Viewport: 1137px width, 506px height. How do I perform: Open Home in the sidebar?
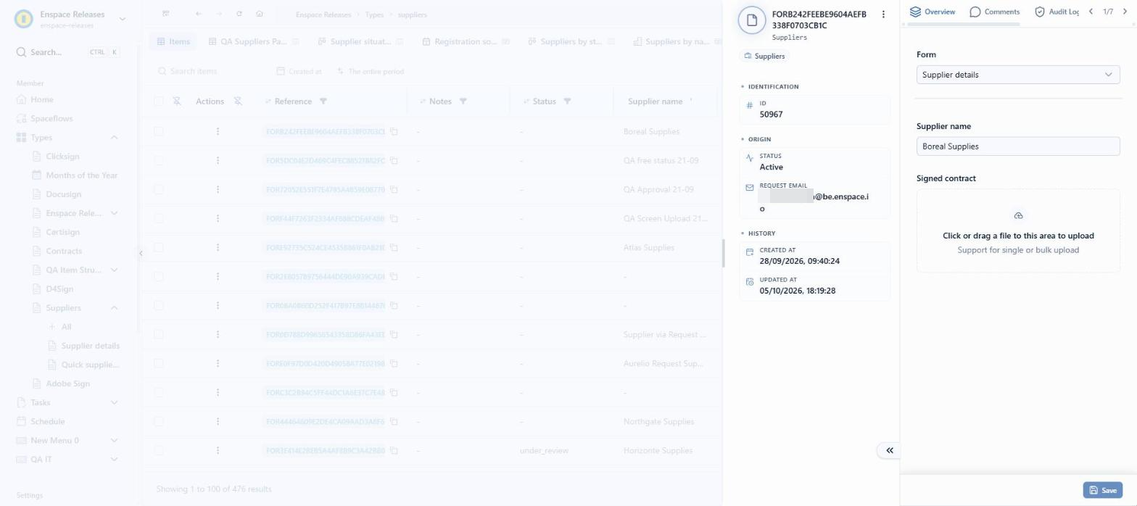(x=41, y=99)
